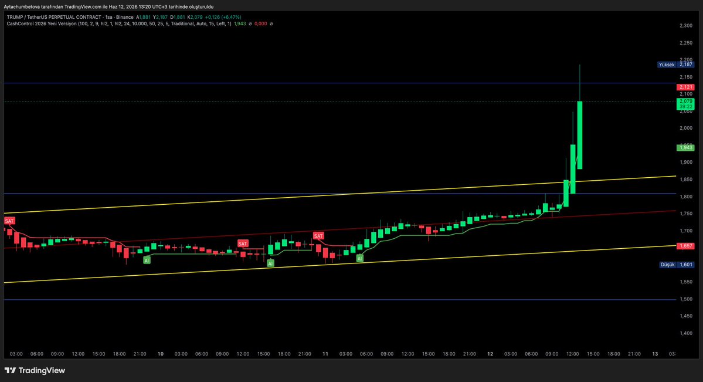Click the 2,300 price axis tick

tap(686, 26)
